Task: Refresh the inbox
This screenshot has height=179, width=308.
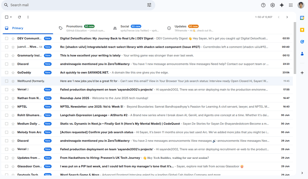Action: click(19, 17)
